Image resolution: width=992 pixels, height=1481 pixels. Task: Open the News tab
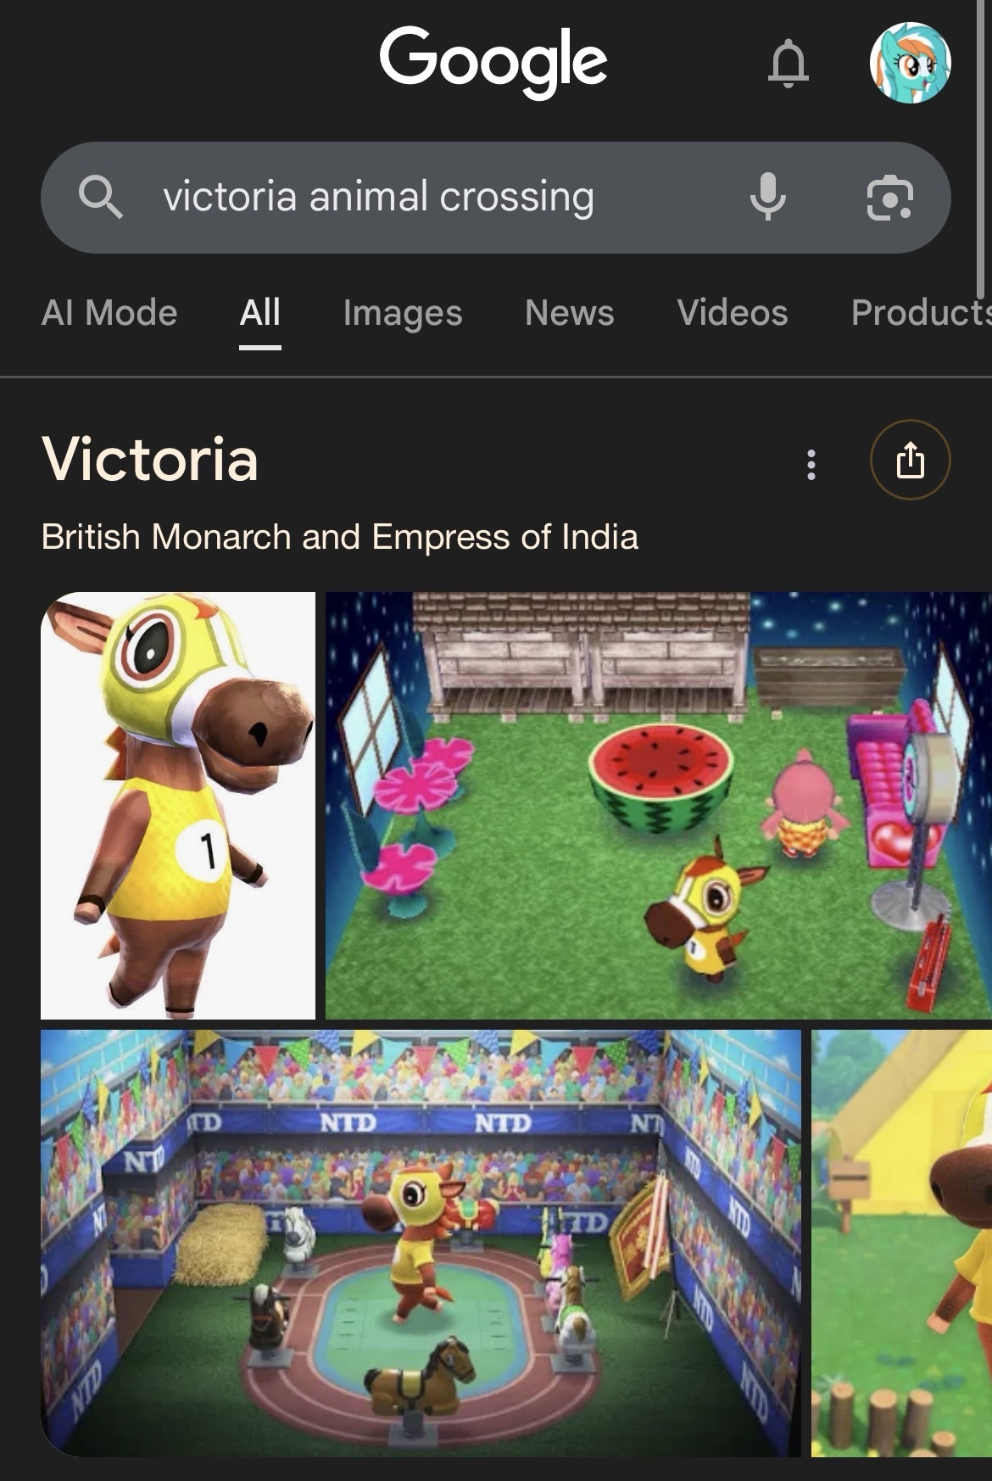point(569,313)
